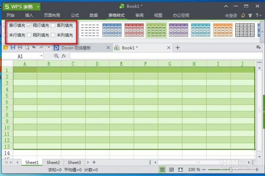Image resolution: width=265 pixels, height=176 pixels.
Task: Open print preview icon
Action: (x=27, y=47)
